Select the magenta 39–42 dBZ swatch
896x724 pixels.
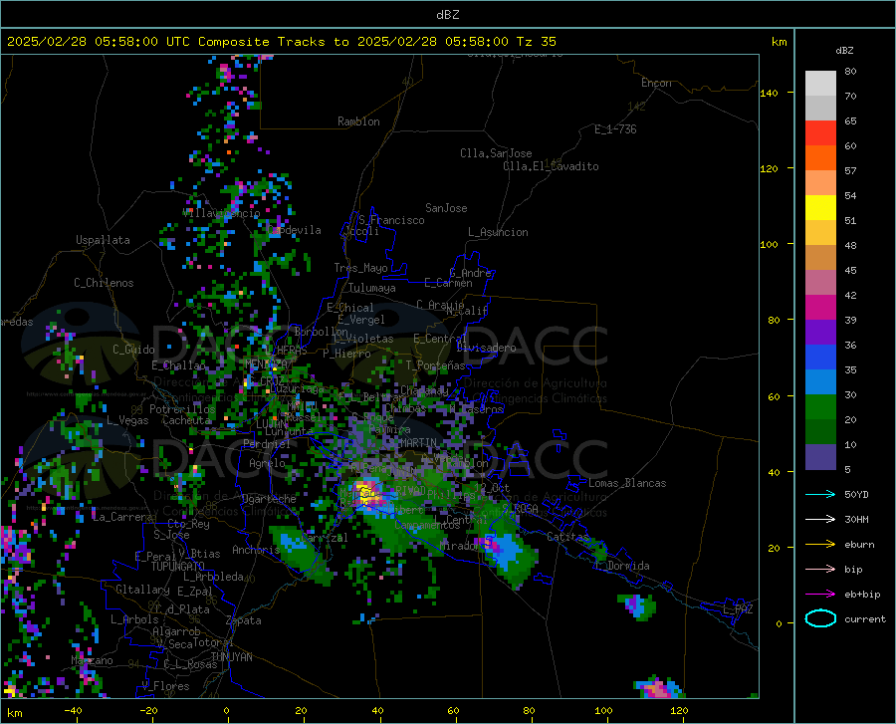(x=820, y=308)
